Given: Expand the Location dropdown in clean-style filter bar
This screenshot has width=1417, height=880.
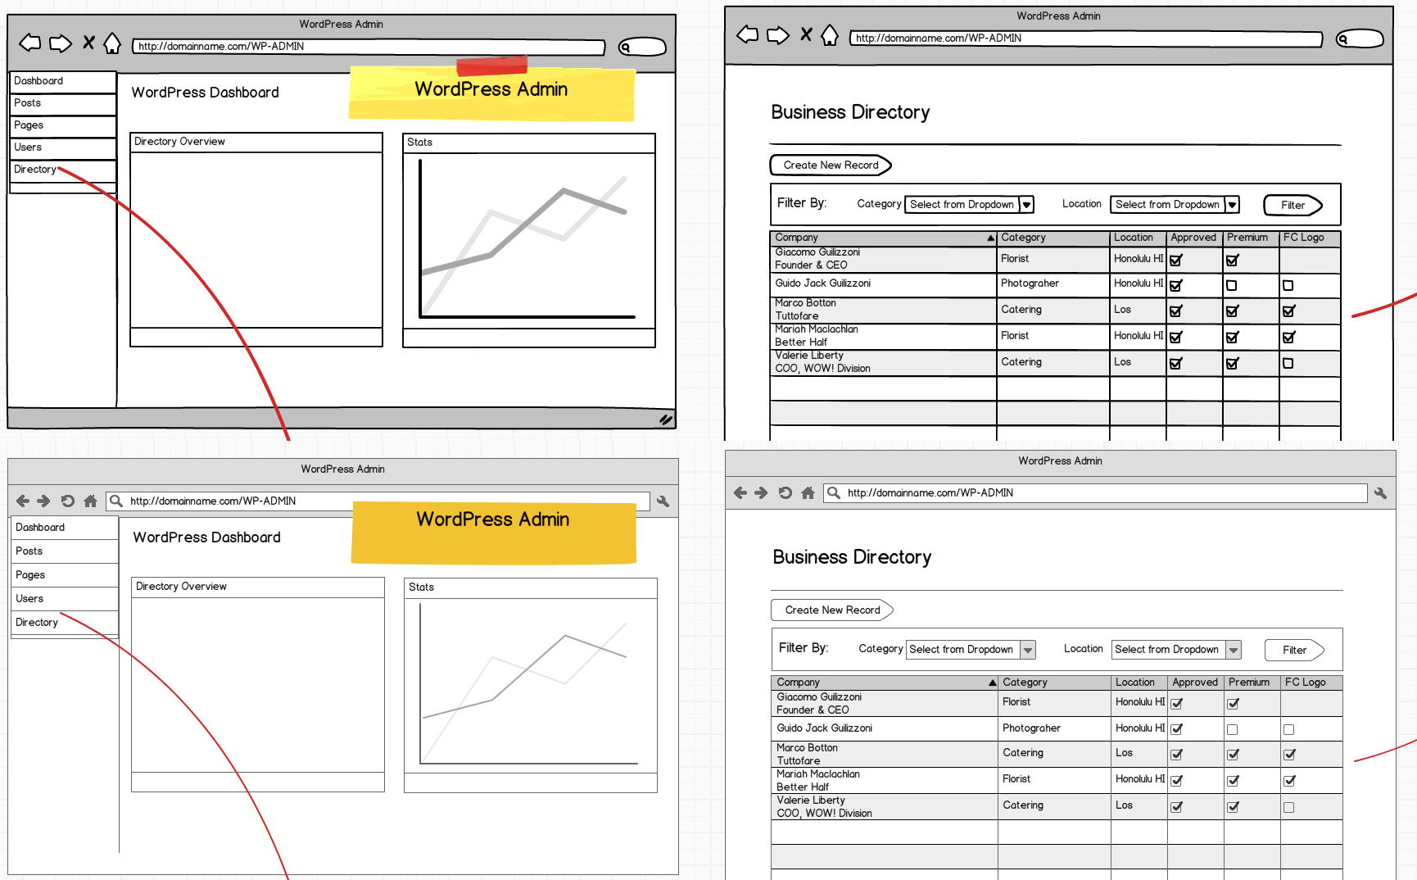Looking at the screenshot, I should (x=1233, y=650).
